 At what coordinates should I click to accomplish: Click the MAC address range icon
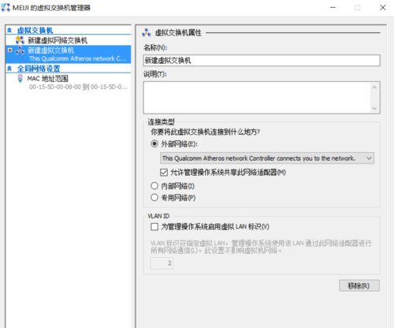pyautogui.click(x=20, y=79)
